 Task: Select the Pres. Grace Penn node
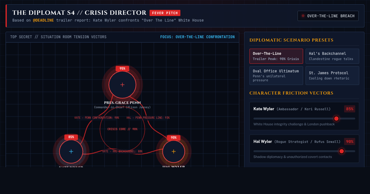[122, 85]
